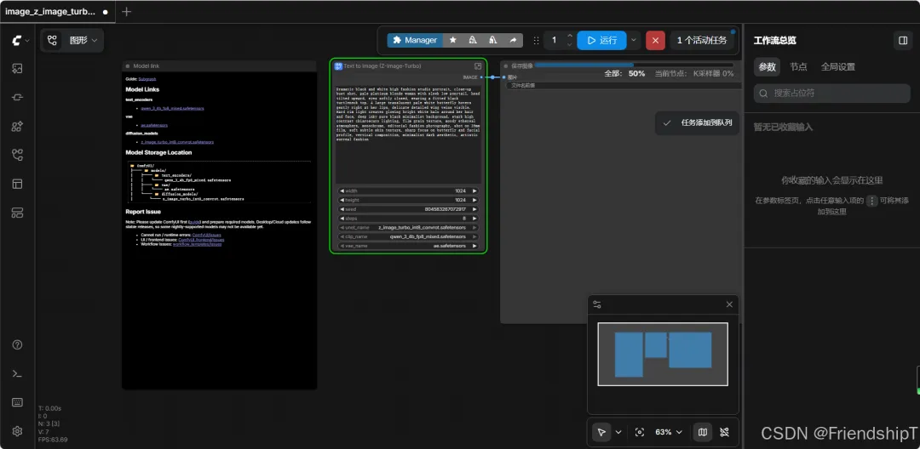
Task: Open the unet_name model combo
Action: coord(408,227)
